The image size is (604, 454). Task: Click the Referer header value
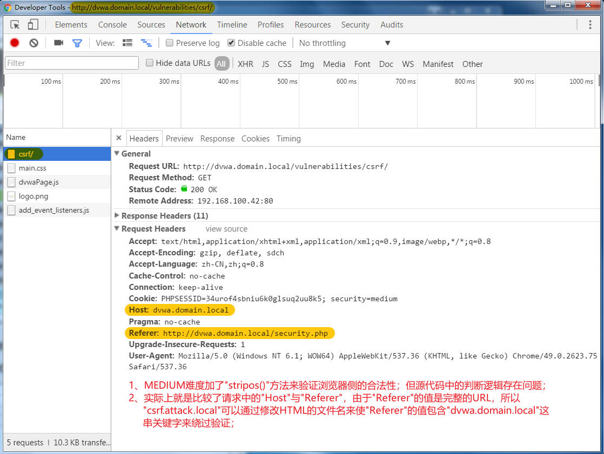245,333
